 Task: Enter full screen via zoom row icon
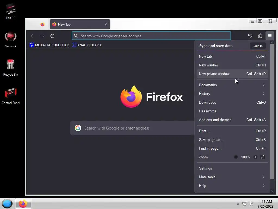pyautogui.click(x=263, y=157)
